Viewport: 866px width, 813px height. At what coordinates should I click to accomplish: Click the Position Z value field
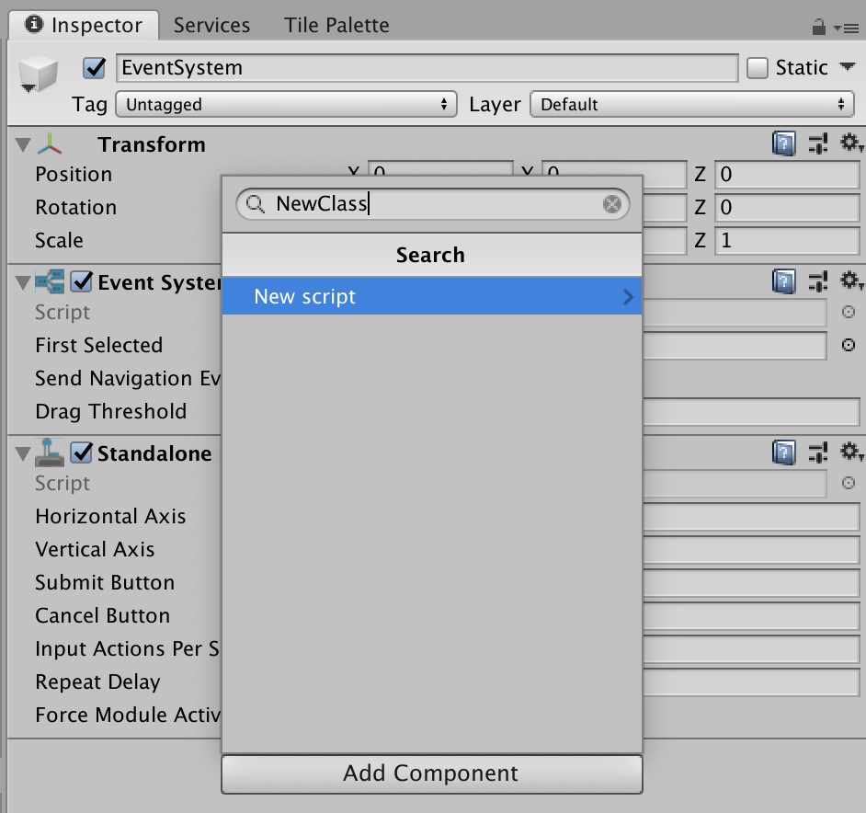(787, 175)
